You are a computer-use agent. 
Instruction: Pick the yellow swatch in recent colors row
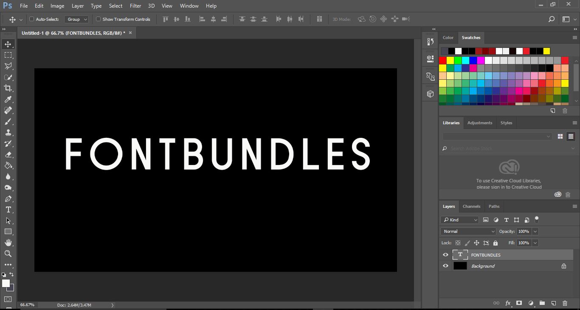(546, 51)
